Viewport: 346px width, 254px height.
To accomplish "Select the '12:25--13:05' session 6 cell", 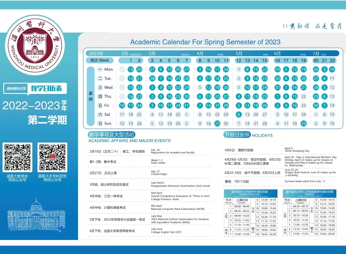I will (x=301, y=229).
